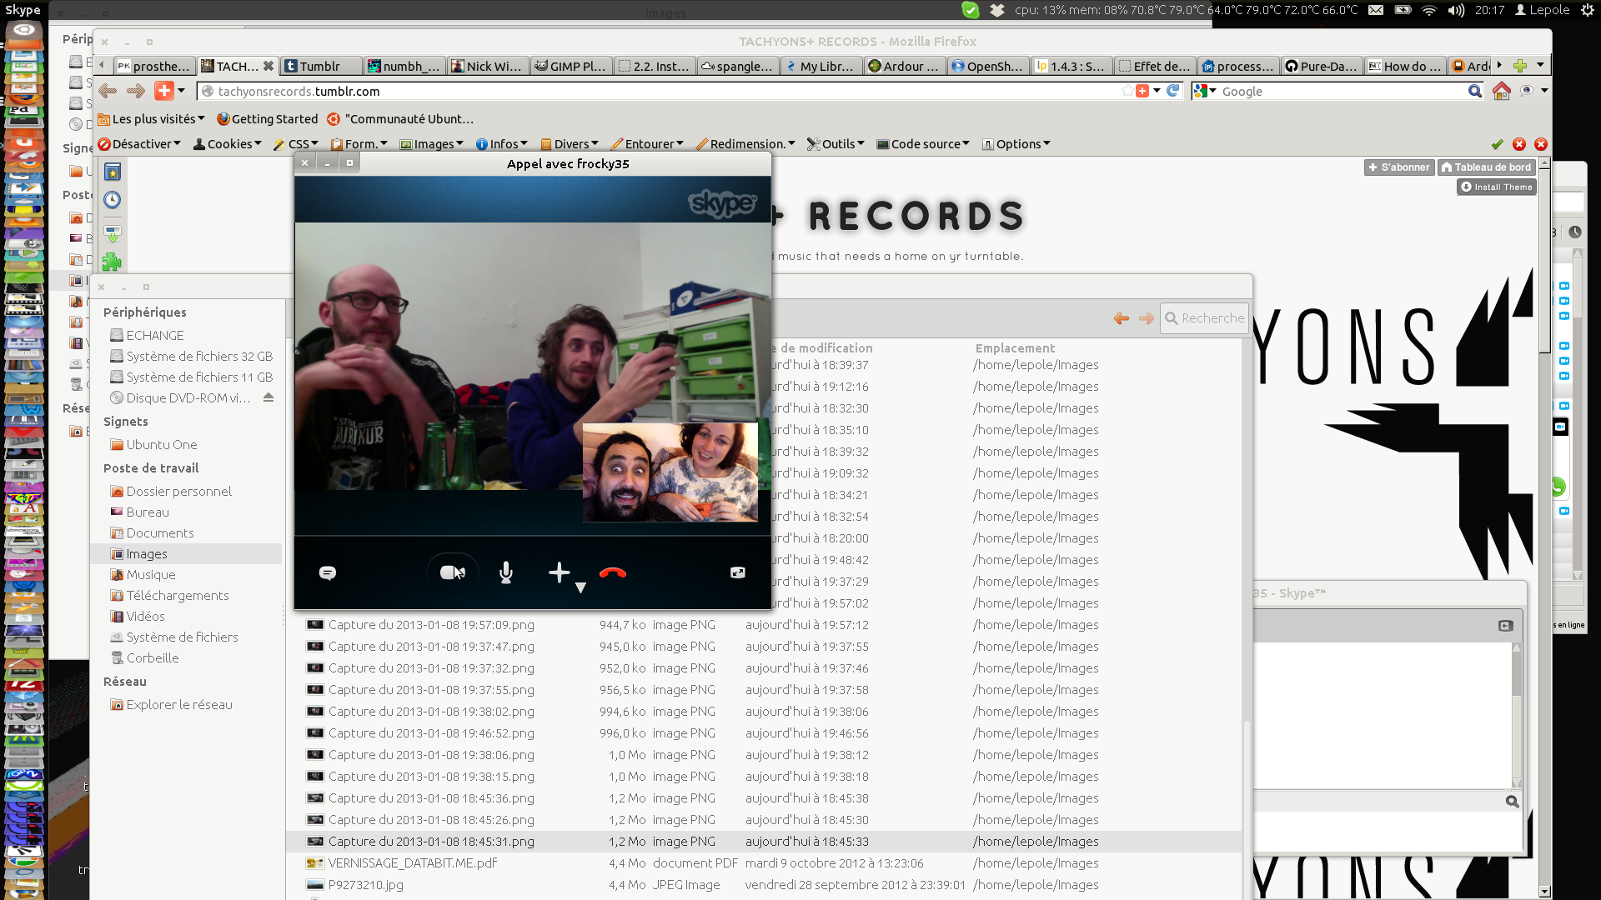
Task: Reload the tumblr page
Action: point(1173,91)
